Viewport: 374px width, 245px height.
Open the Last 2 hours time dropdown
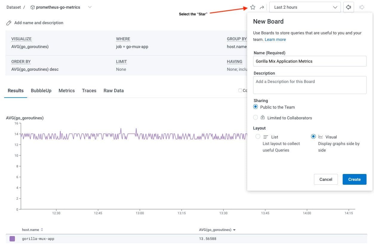click(305, 7)
